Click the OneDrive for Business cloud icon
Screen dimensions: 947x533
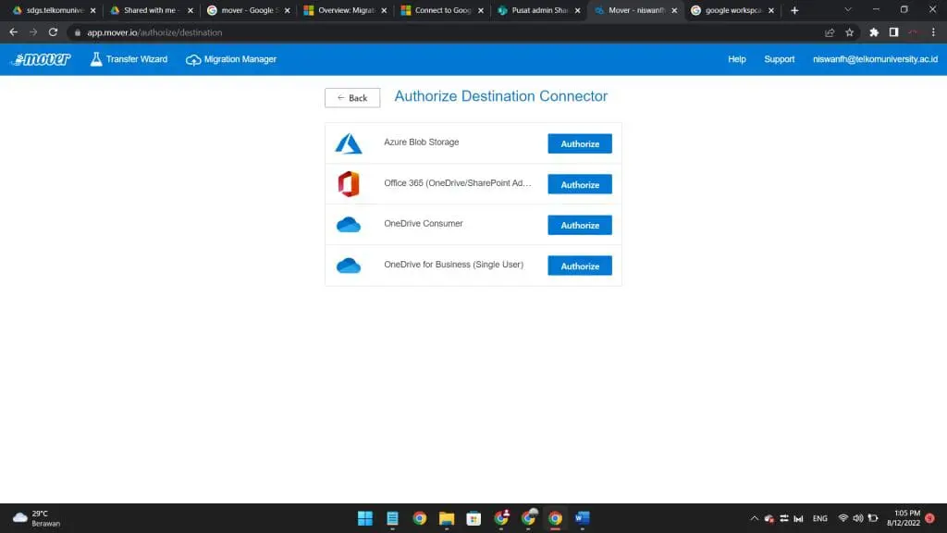coord(349,266)
